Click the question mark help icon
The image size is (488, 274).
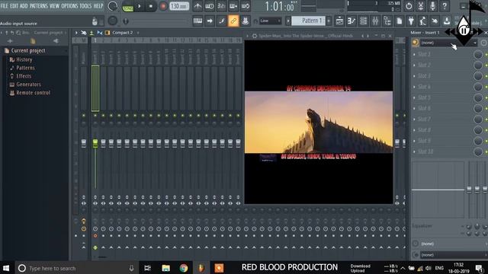pos(445,6)
